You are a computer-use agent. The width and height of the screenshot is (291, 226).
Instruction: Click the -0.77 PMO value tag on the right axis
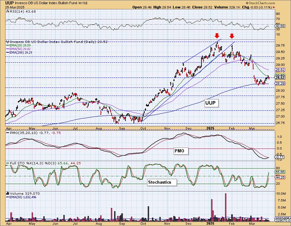[280, 157]
